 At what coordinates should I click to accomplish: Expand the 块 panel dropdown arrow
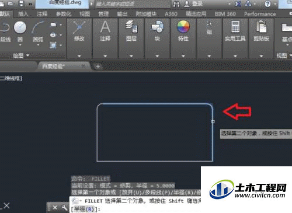tap(157, 56)
